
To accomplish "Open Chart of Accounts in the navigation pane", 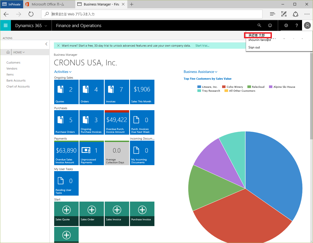I will click(18, 86).
